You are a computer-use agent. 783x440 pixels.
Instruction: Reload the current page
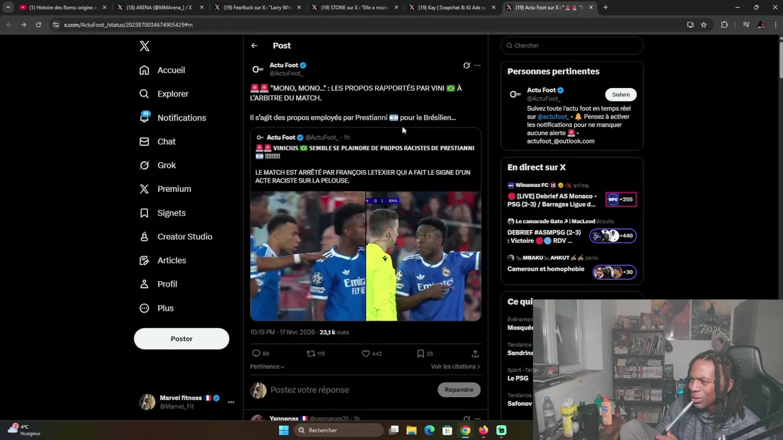pyautogui.click(x=38, y=24)
